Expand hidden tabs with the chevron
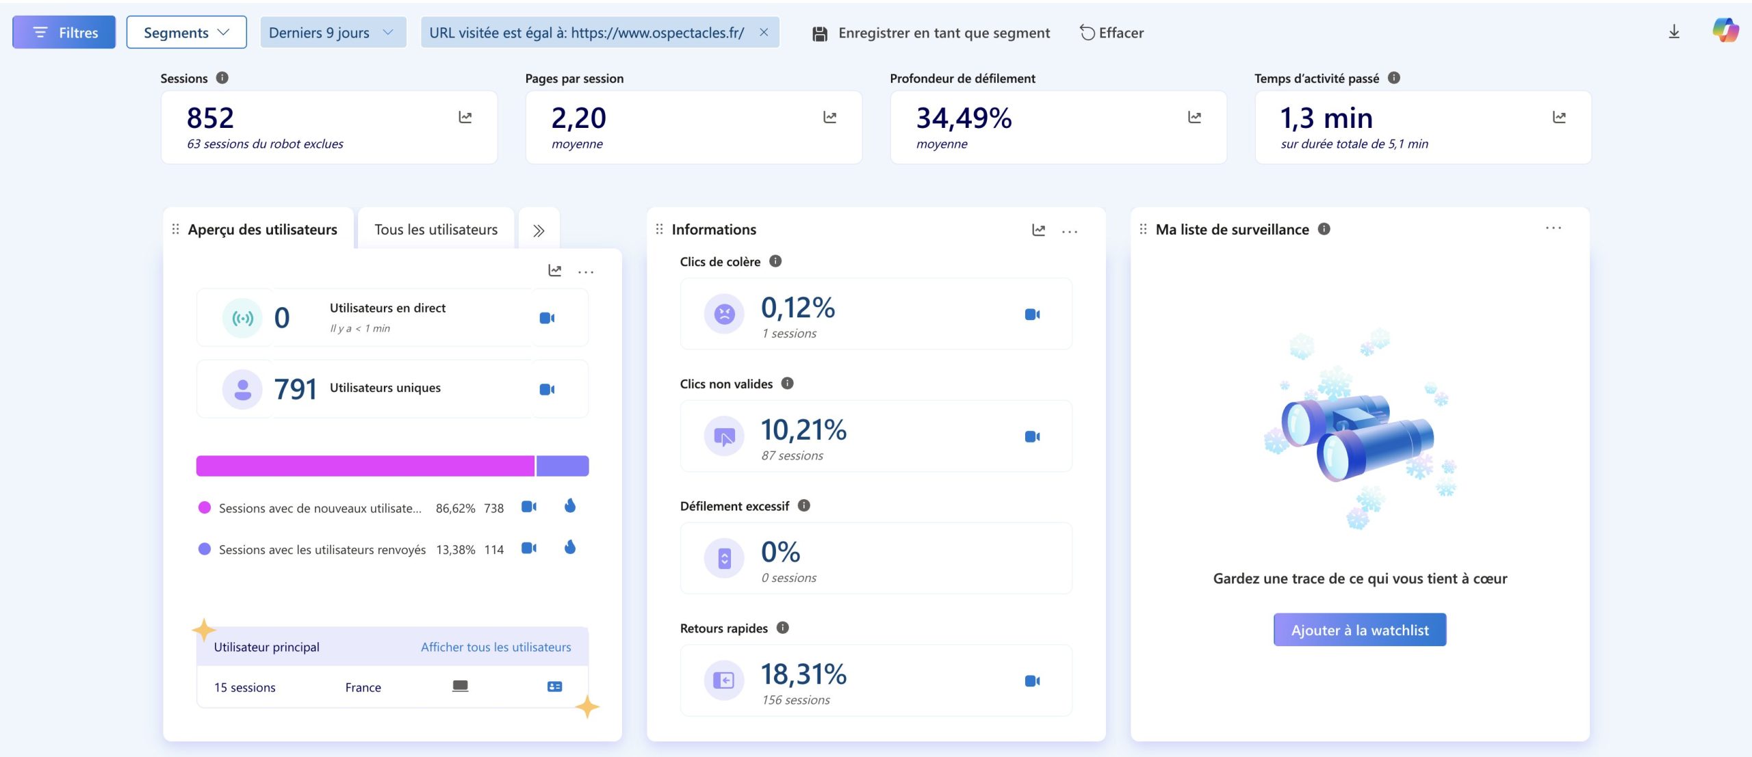 click(539, 230)
